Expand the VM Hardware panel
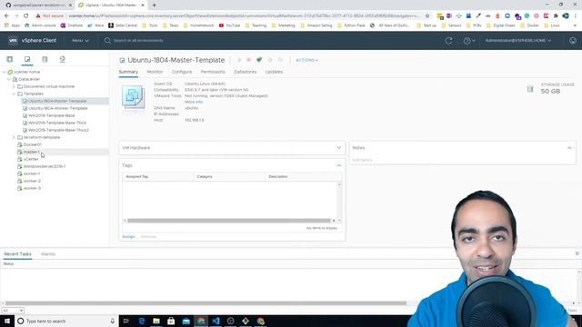 click(339, 148)
